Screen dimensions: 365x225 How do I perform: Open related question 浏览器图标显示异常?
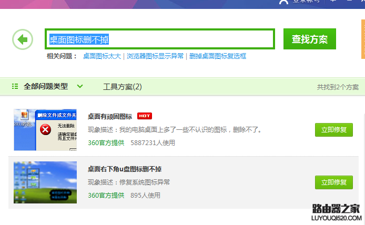[155, 56]
